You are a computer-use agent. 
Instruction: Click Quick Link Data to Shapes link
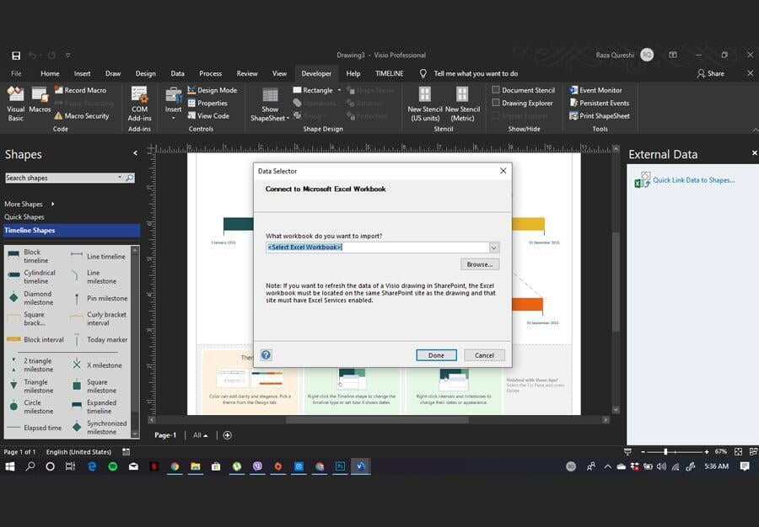click(694, 180)
